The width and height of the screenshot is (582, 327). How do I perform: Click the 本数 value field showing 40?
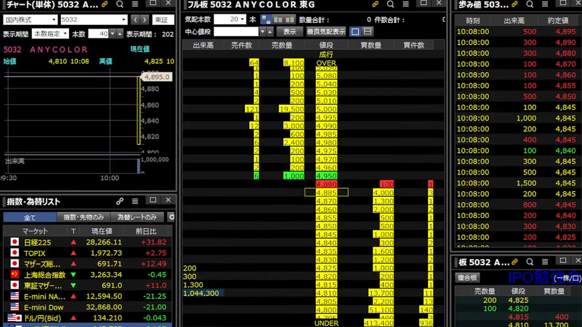pos(98,34)
